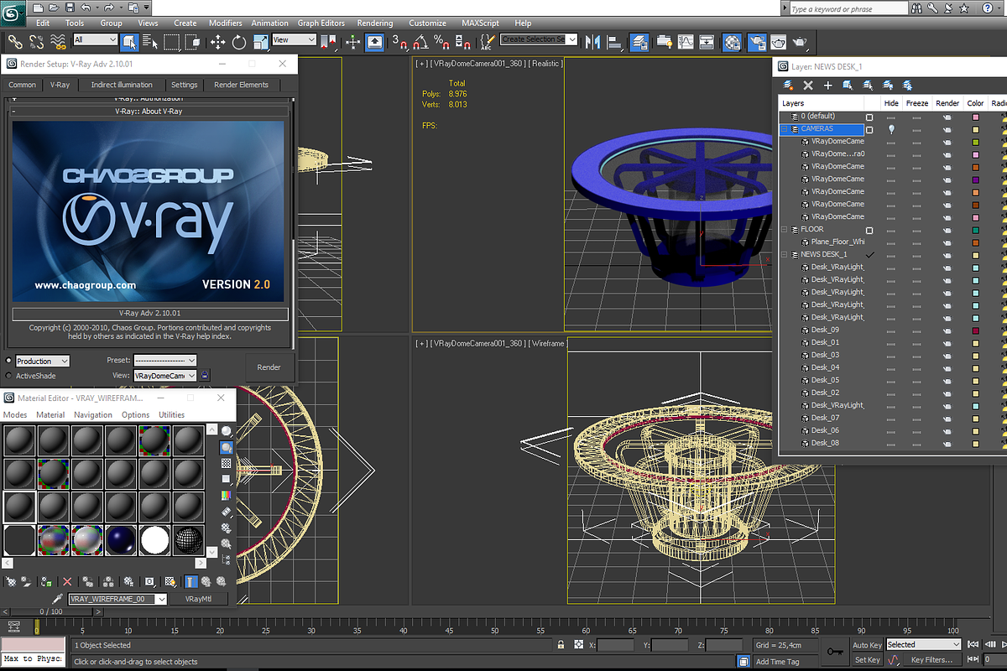Viewport: 1007px width, 671px height.
Task: Click the Sample Type sphere icon in Material Editor
Action: 227,431
